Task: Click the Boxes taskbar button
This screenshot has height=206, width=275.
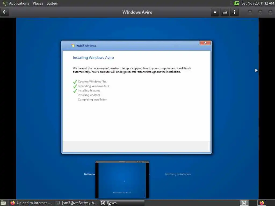Action: coord(122,203)
